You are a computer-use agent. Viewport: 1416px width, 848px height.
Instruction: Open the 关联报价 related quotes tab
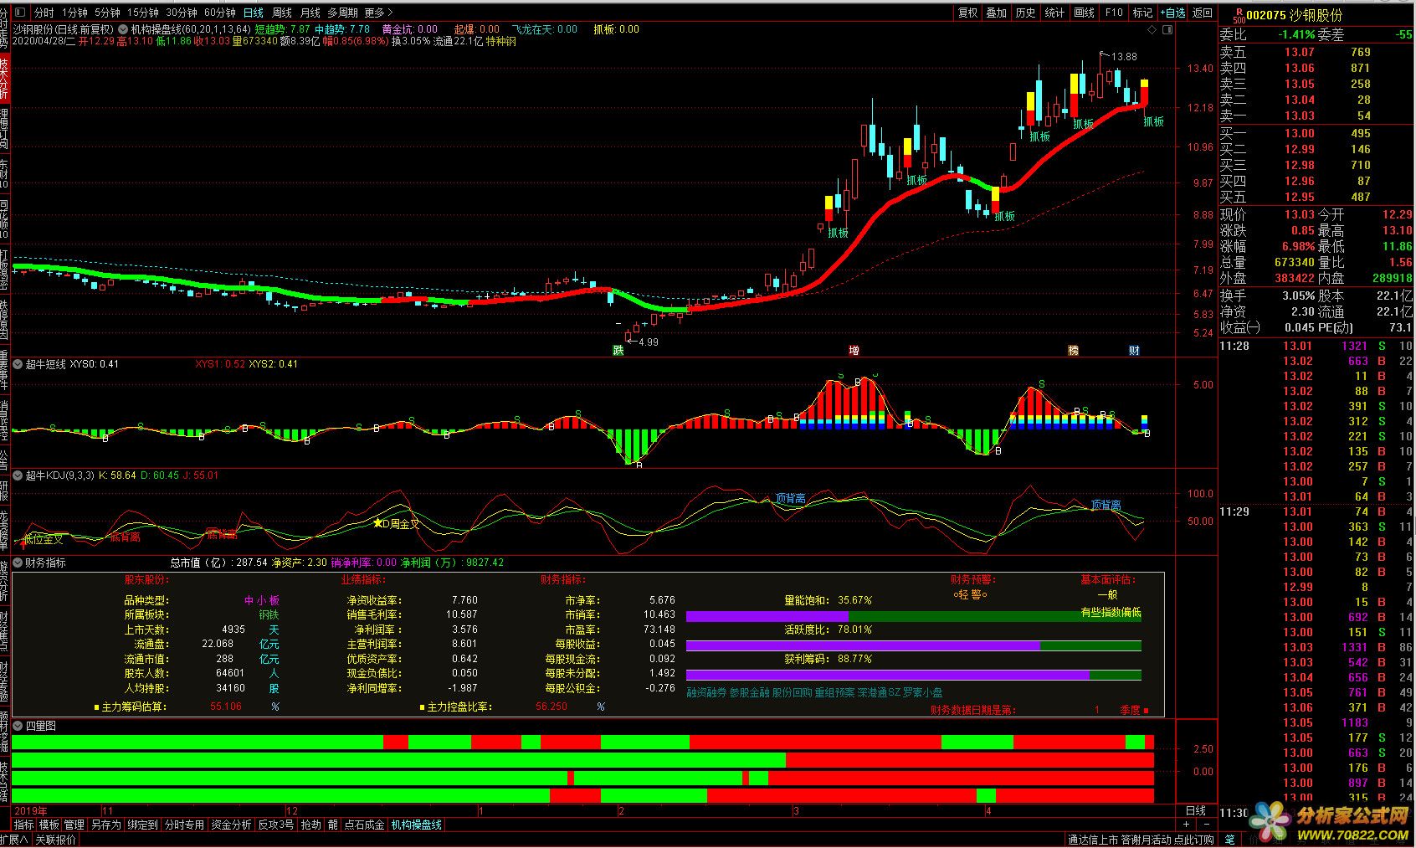click(55, 840)
